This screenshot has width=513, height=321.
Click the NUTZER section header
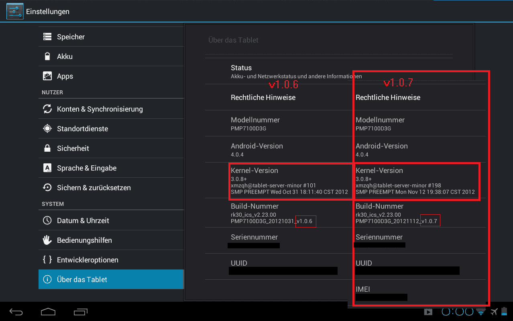tap(52, 92)
